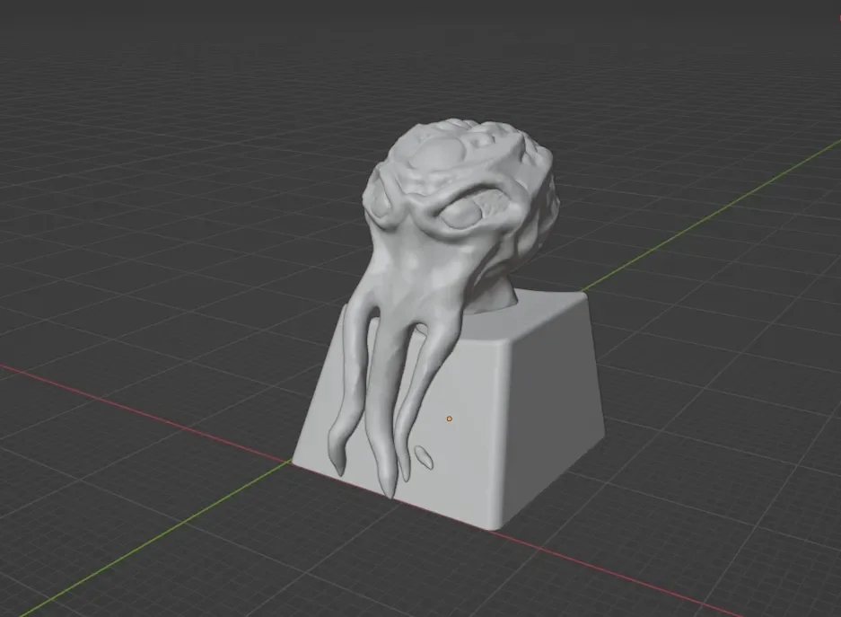
Task: Click the orange object origin dot
Action: pyautogui.click(x=450, y=419)
